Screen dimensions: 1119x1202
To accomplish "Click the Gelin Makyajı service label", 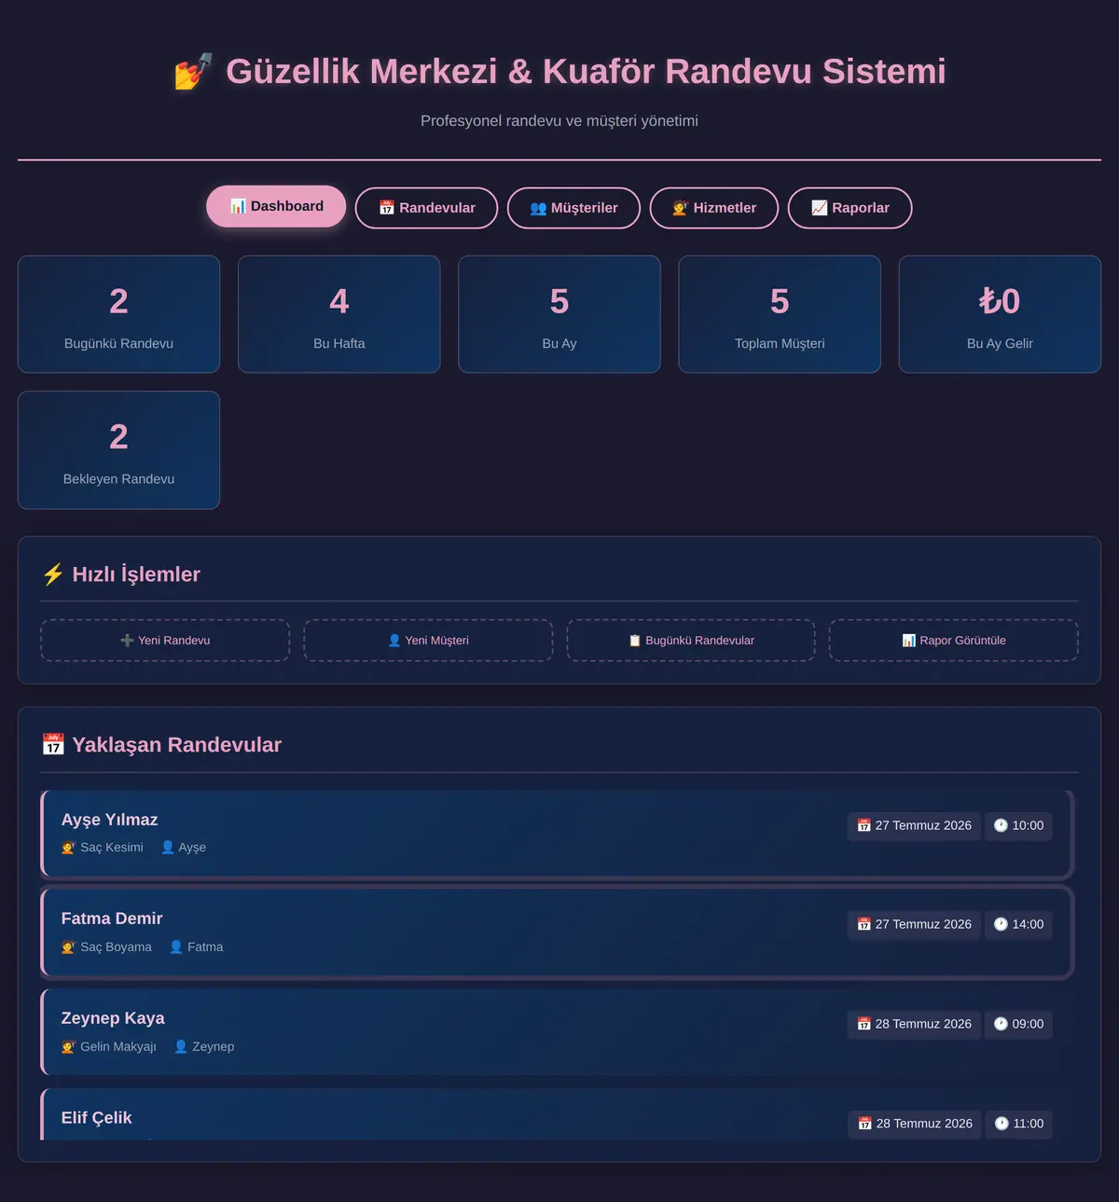I will tap(118, 1046).
